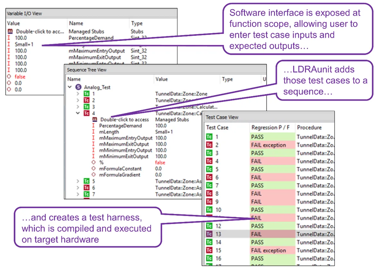Image resolution: width=384 pixels, height=276 pixels.
Task: Click the output icon beside the % row
Action: tap(93, 162)
